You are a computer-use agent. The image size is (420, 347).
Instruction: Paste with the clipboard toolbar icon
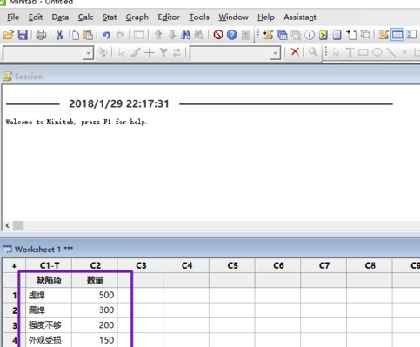click(x=88, y=35)
